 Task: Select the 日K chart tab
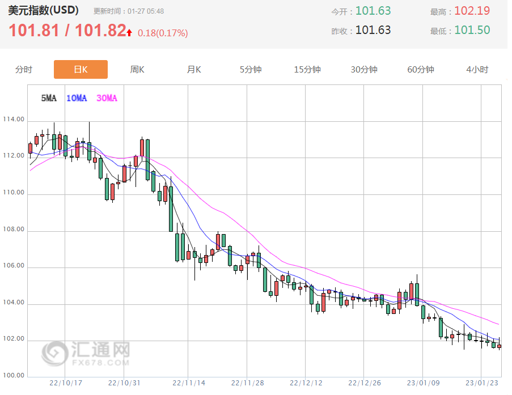[x=81, y=70]
